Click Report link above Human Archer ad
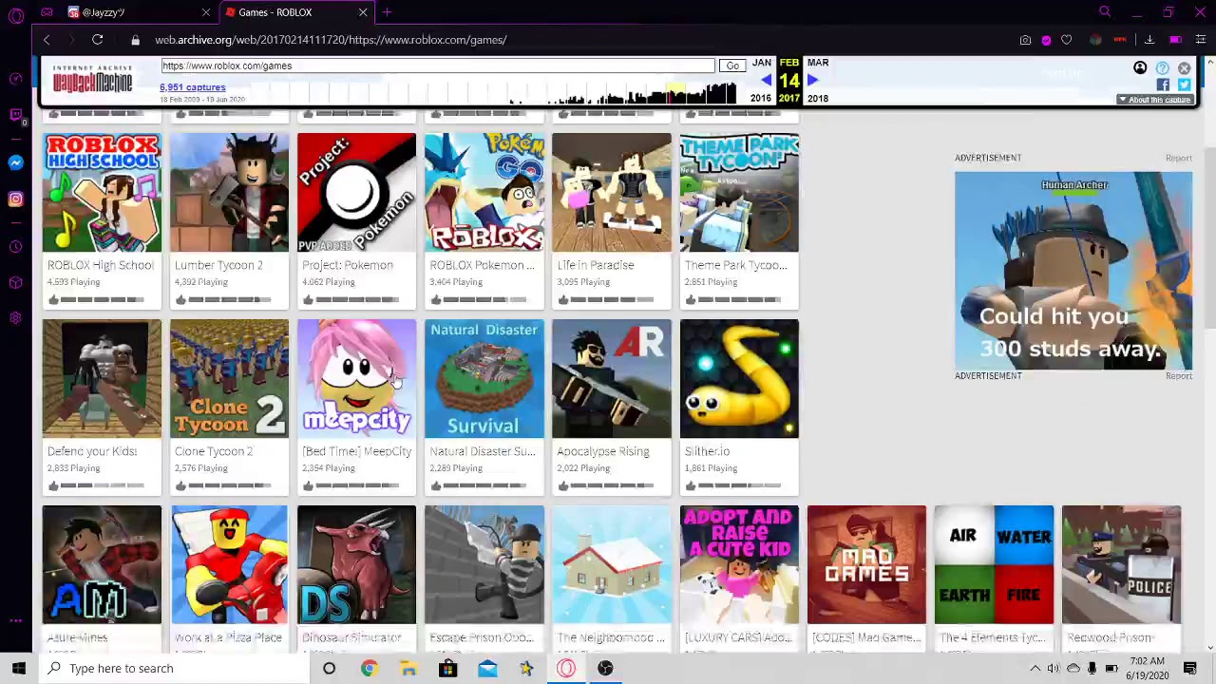1216x684 pixels. pyautogui.click(x=1178, y=158)
